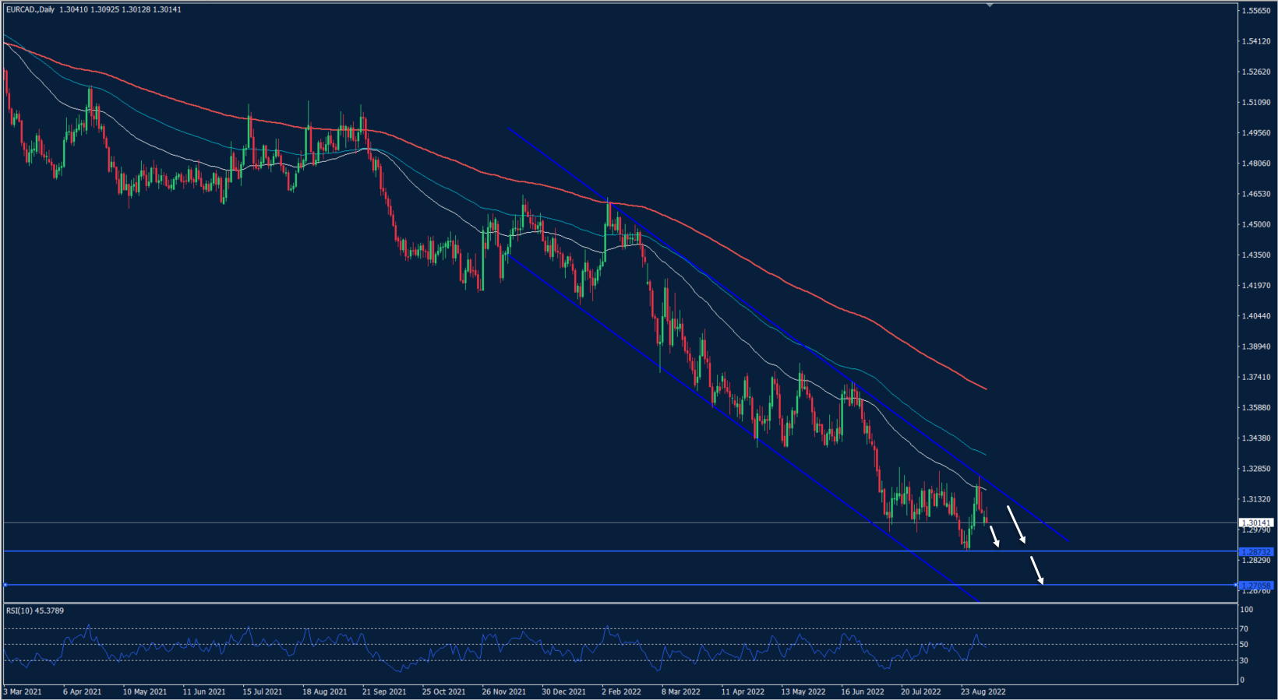Click the chart shift triangle marker at top

tap(990, 5)
